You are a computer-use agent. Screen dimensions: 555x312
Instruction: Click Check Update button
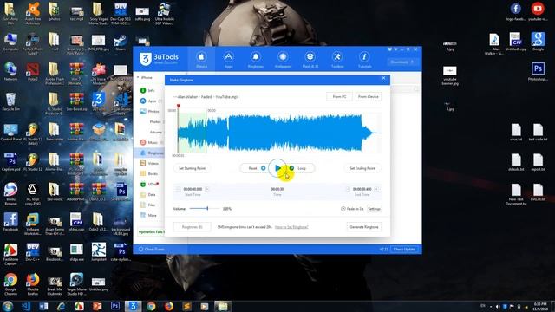pos(404,250)
